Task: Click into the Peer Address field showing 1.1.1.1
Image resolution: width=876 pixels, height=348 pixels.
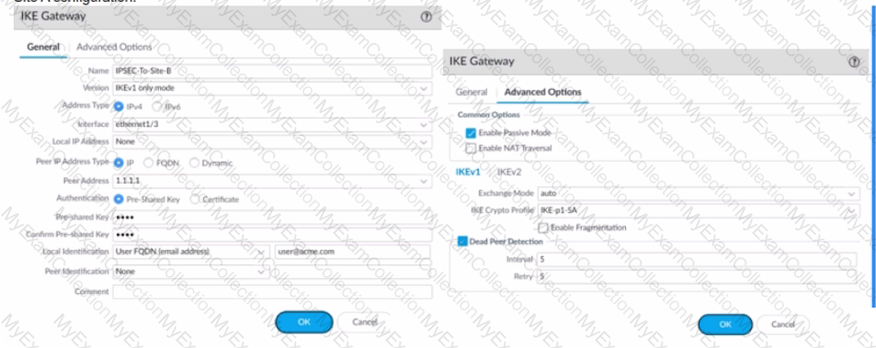Action: point(272,181)
